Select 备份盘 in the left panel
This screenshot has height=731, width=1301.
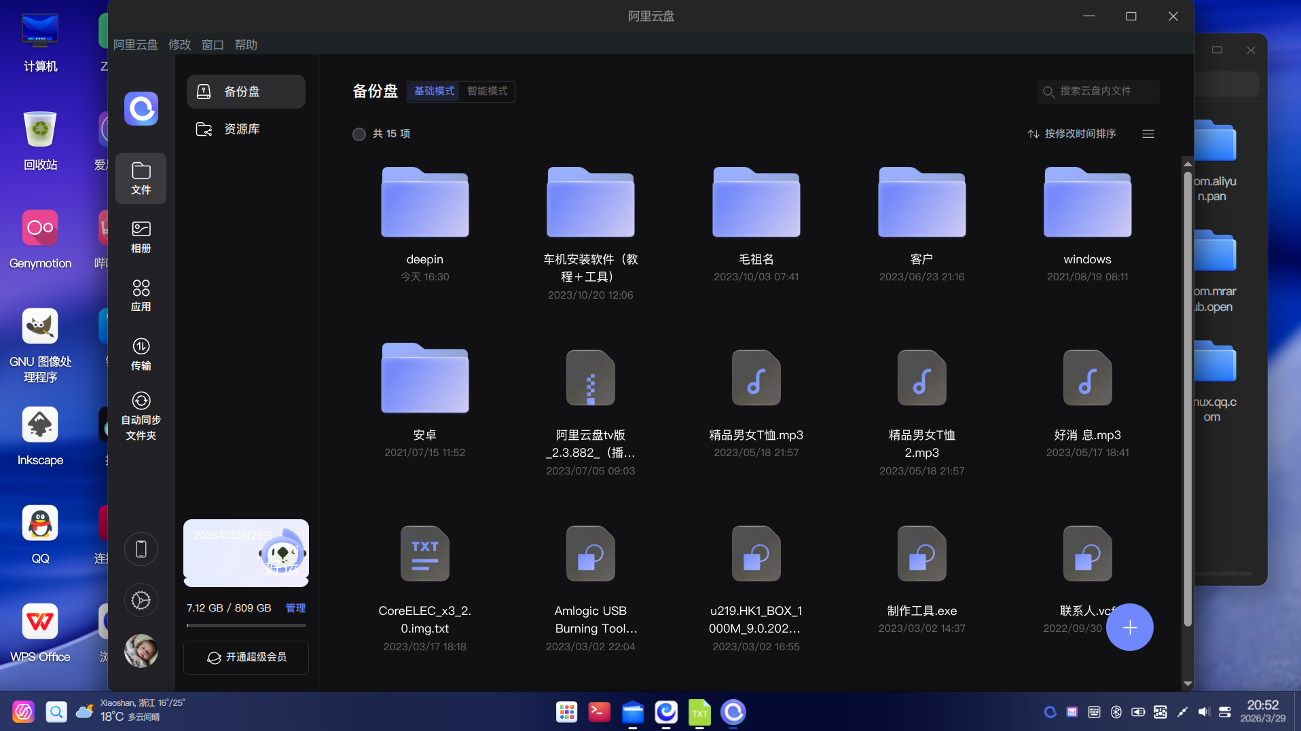246,92
